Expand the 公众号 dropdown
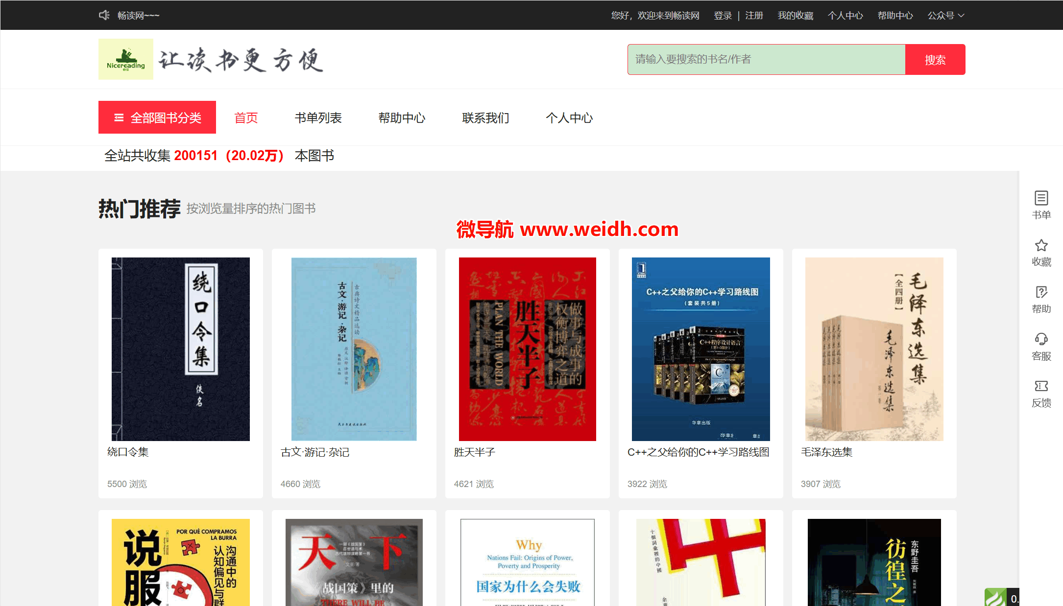Viewport: 1063px width, 606px height. point(945,16)
